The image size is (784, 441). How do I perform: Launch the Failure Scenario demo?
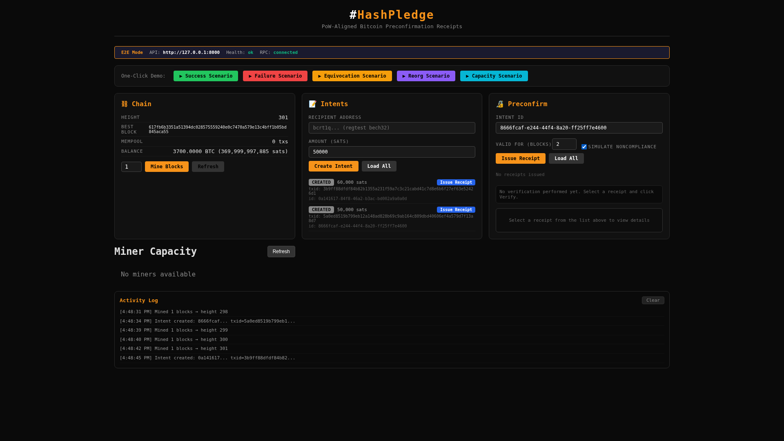click(275, 76)
